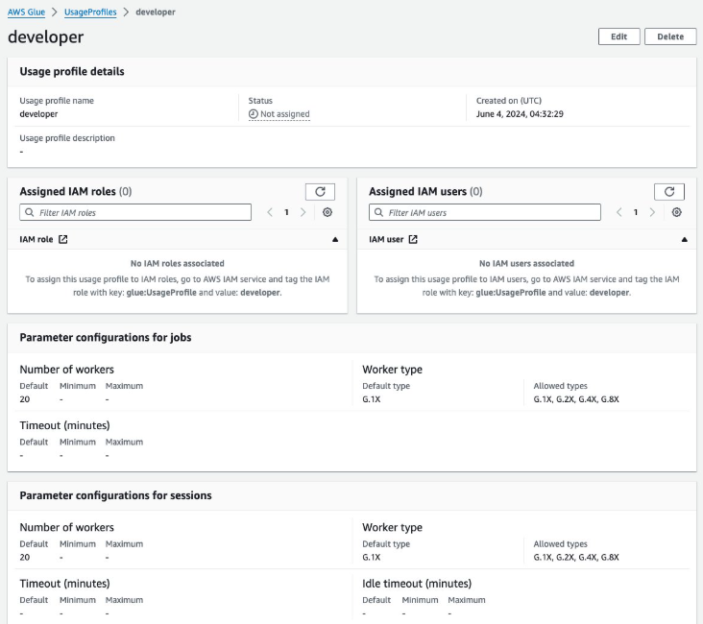Go to previous page of IAM users
This screenshot has height=624, width=703.
(619, 212)
